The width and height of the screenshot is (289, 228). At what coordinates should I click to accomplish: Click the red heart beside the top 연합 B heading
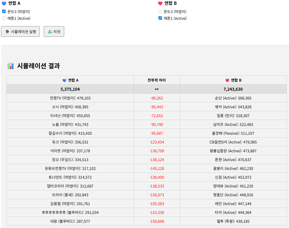point(160,3)
